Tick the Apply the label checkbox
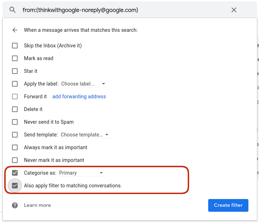Viewport: 259px width, 222px height. 15,84
